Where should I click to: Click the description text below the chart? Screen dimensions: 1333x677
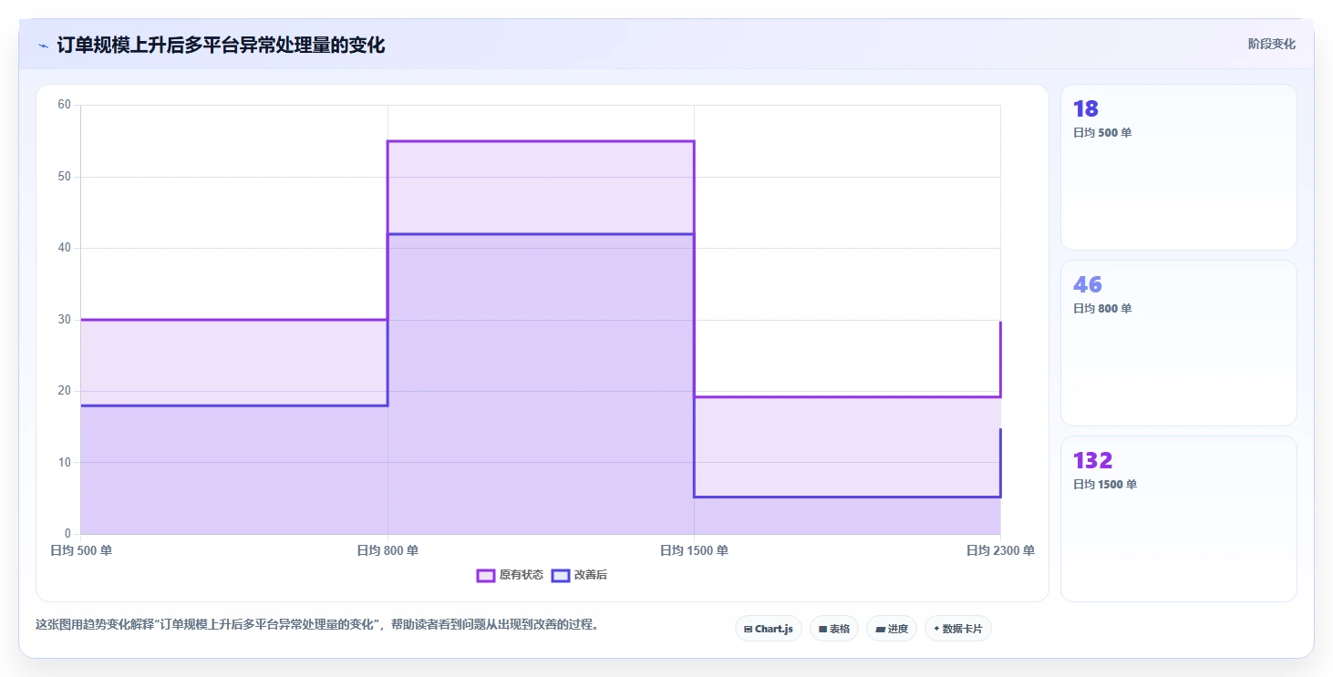pos(316,625)
